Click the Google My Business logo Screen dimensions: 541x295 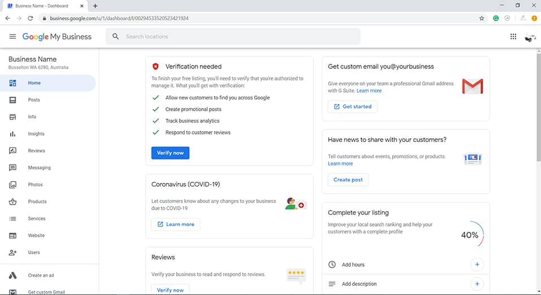57,37
